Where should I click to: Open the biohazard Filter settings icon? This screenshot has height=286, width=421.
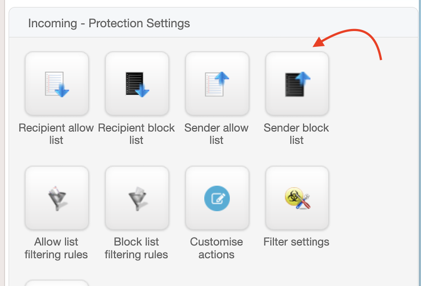pyautogui.click(x=297, y=198)
